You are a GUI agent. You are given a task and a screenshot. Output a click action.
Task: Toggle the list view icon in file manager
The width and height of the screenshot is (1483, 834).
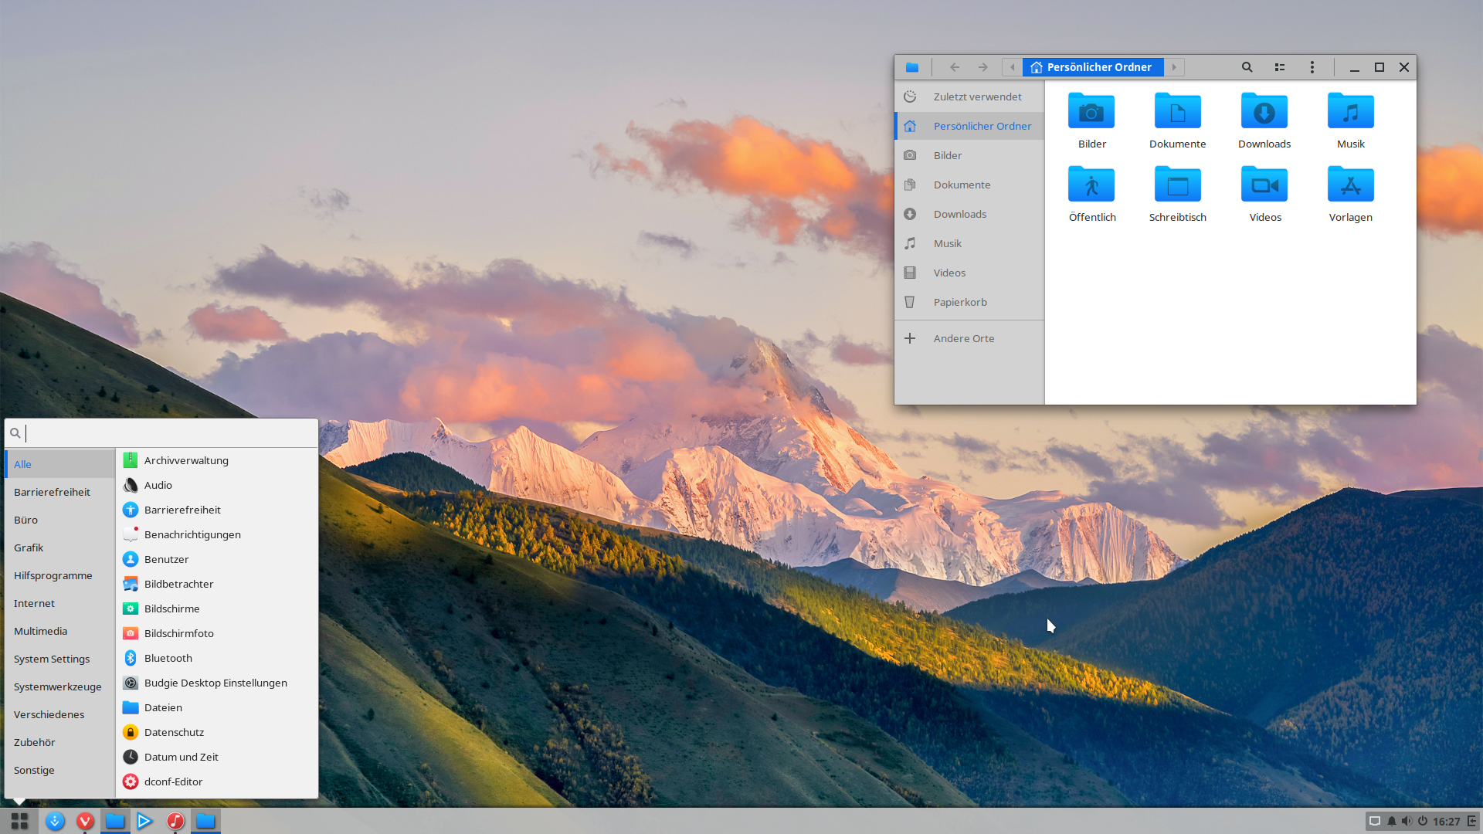[x=1280, y=67]
